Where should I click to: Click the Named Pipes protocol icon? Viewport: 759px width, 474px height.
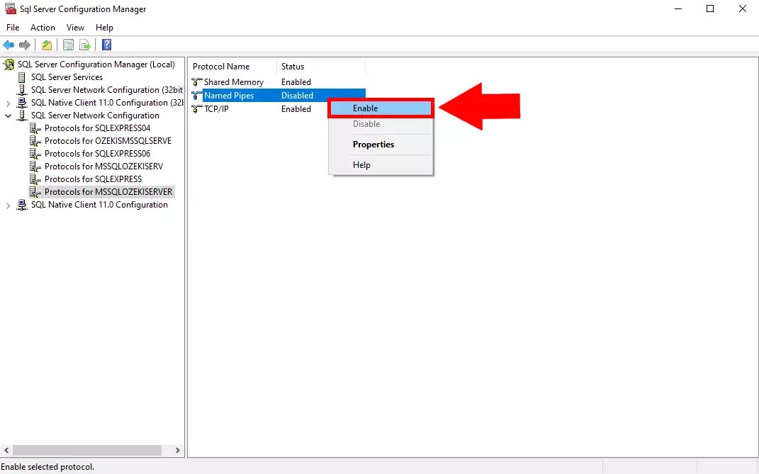point(196,95)
